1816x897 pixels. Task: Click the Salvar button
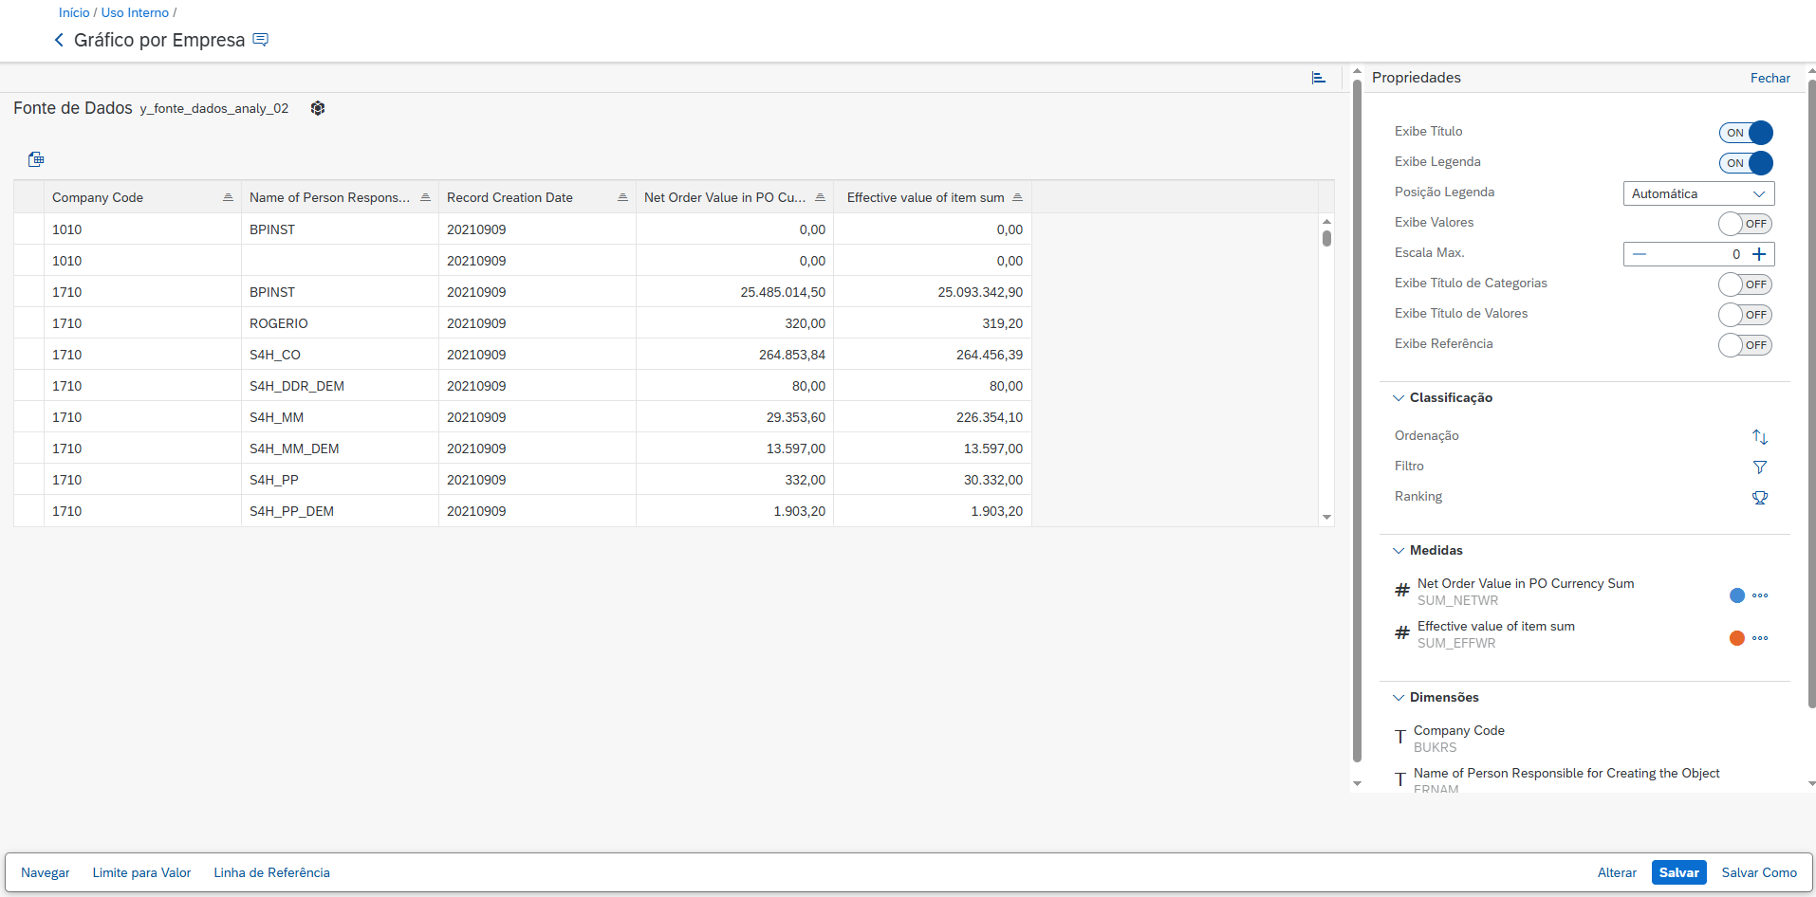pos(1678,872)
